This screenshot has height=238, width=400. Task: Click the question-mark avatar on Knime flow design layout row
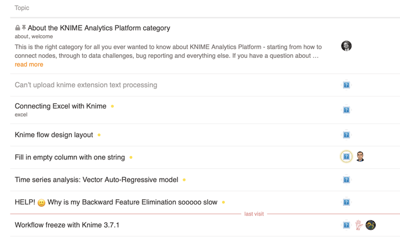(346, 135)
